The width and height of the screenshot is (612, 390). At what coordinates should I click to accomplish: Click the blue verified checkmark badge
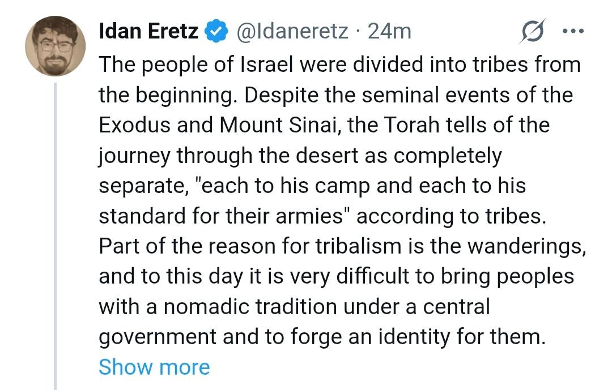point(216,32)
